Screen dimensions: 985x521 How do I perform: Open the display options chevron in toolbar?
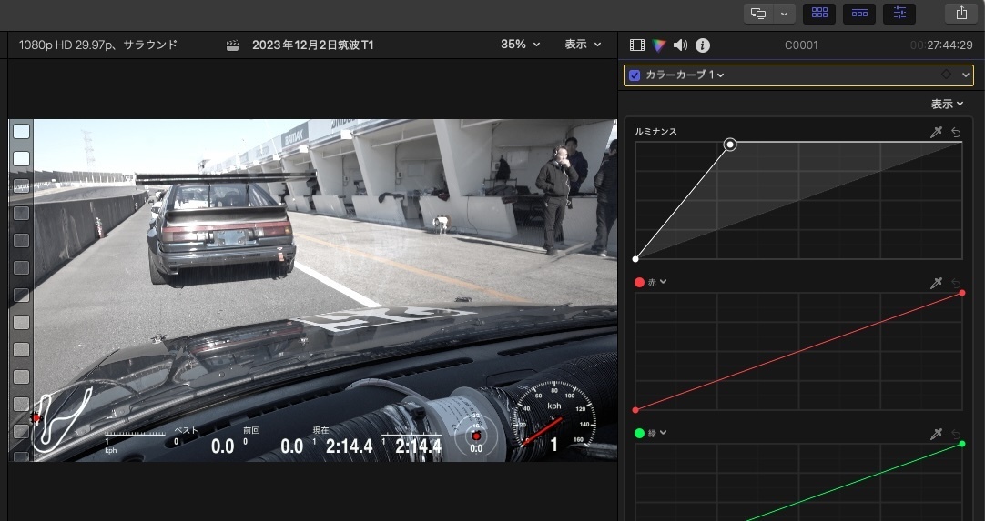tap(785, 13)
